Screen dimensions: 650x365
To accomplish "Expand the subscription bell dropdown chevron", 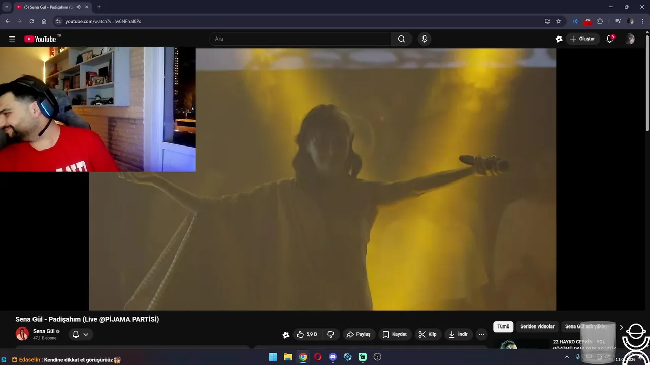I will coord(86,334).
